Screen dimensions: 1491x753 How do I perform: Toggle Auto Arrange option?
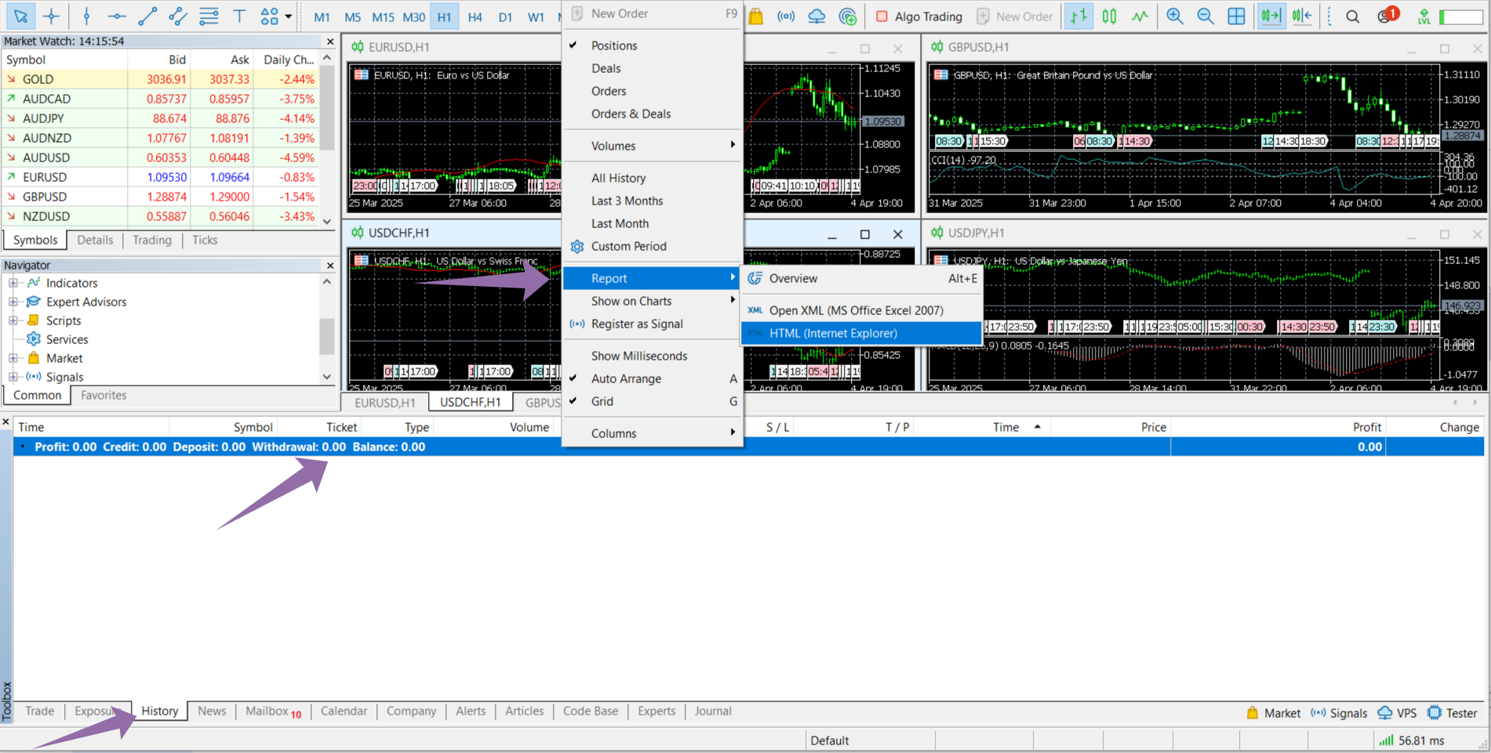pyautogui.click(x=626, y=378)
